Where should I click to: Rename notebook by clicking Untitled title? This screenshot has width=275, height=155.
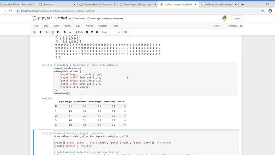61,18
